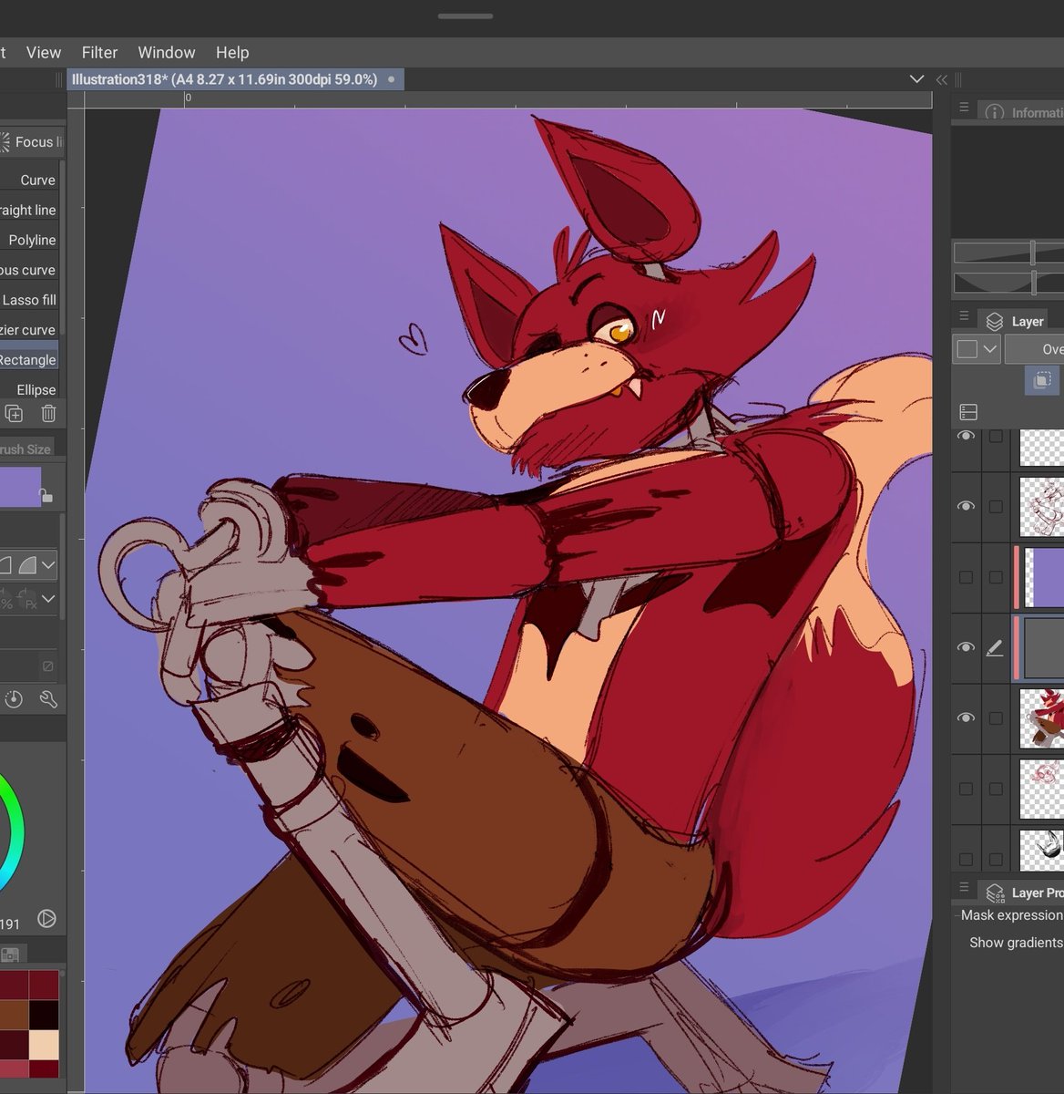The height and width of the screenshot is (1094, 1064).
Task: Open the Brush Size palette tab
Action: (x=27, y=449)
